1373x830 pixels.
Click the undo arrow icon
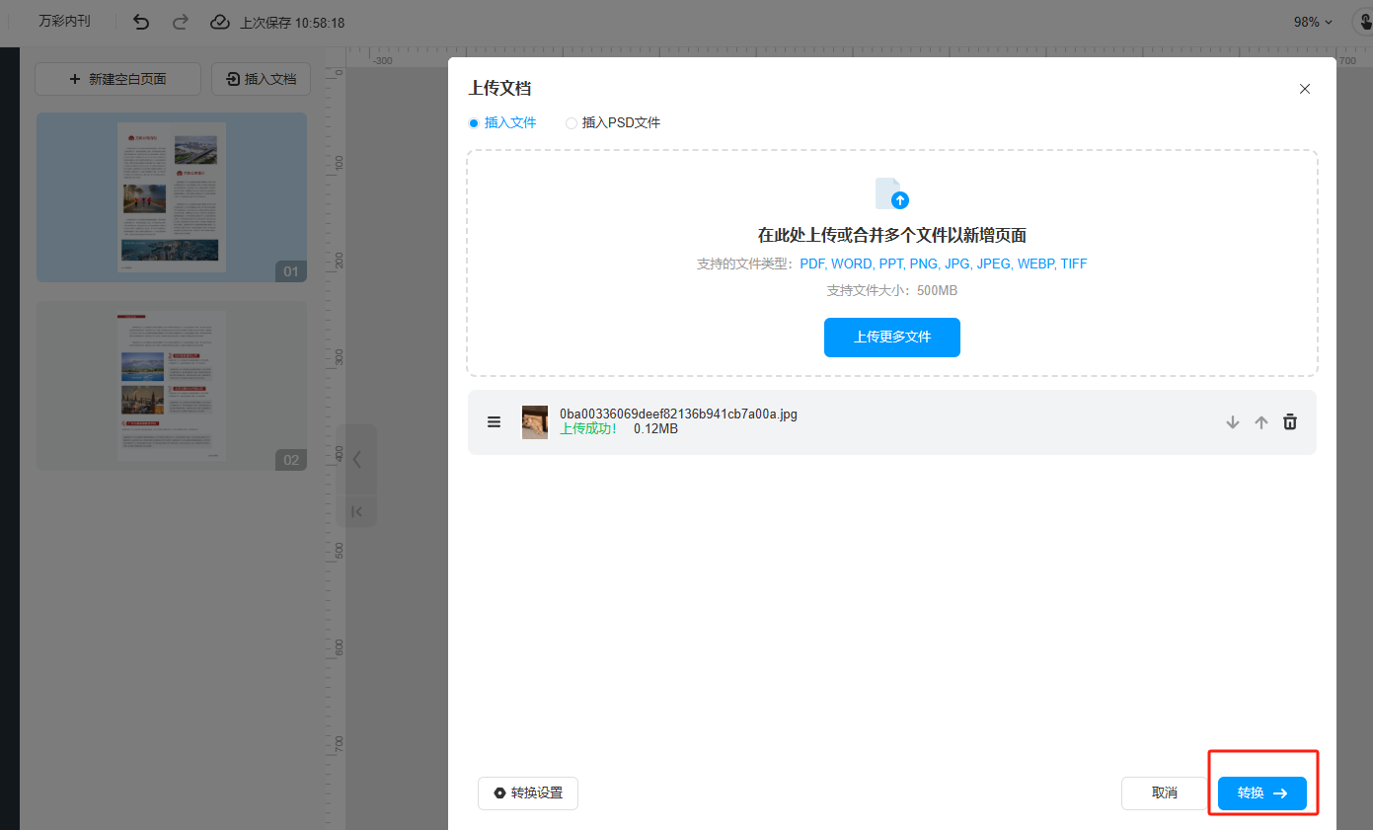click(x=141, y=22)
